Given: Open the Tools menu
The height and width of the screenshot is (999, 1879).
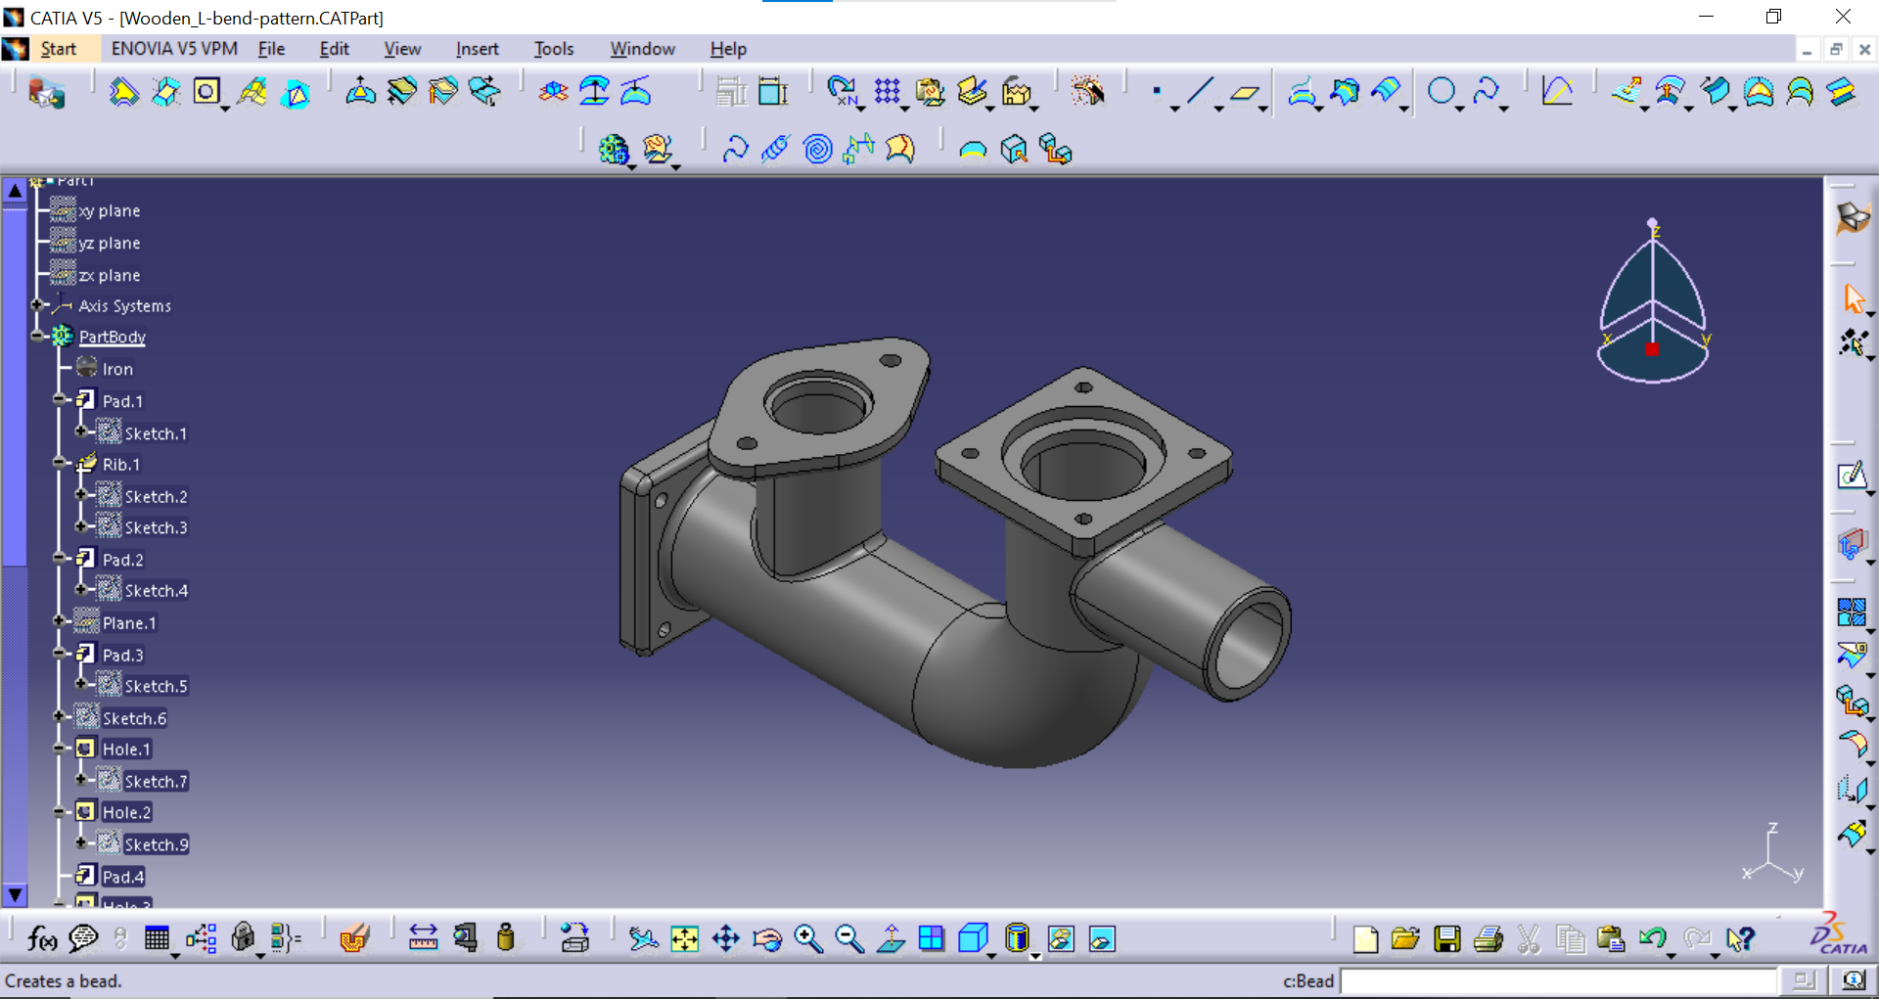Looking at the screenshot, I should coord(554,49).
